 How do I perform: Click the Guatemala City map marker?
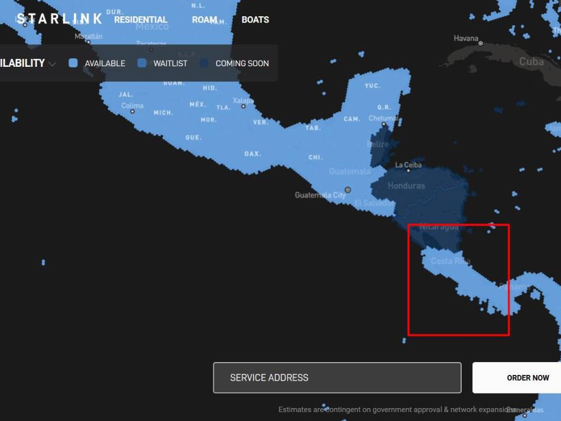[x=348, y=189]
